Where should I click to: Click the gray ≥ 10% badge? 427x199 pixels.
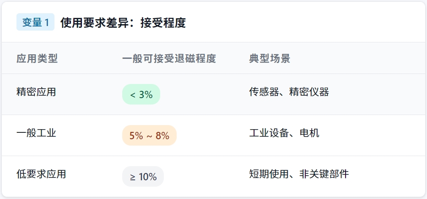point(143,177)
